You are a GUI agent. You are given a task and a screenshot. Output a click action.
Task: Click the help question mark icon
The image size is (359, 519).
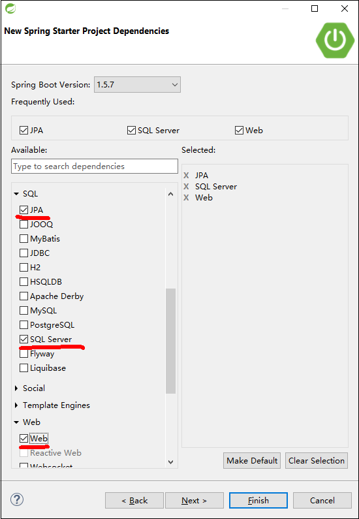pos(17,499)
